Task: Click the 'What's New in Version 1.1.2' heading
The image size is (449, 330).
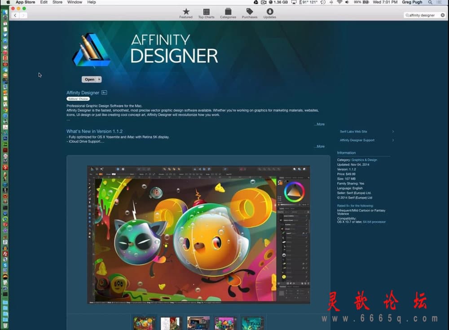Action: pyautogui.click(x=94, y=131)
